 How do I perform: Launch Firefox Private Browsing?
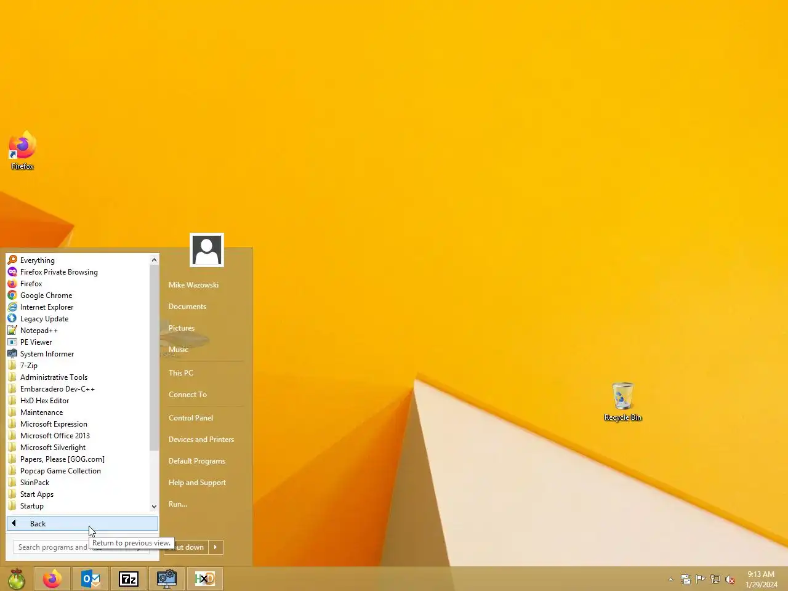point(78,272)
